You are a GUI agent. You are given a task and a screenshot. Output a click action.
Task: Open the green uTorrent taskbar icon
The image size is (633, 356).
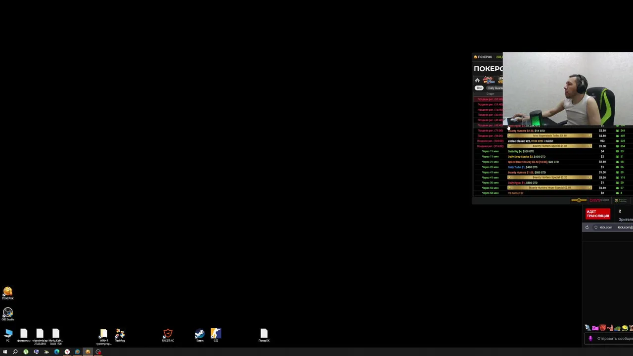tap(26, 352)
